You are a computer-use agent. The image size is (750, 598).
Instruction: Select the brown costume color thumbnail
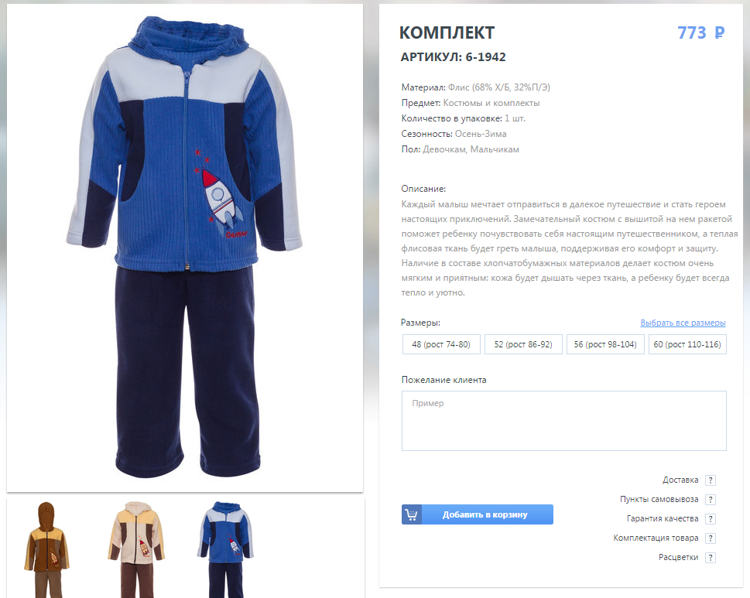pos(47,550)
